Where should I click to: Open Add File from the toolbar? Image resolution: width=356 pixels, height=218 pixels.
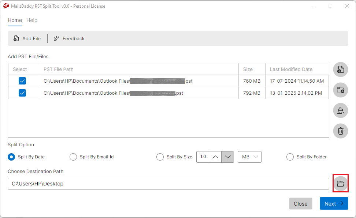pos(27,38)
